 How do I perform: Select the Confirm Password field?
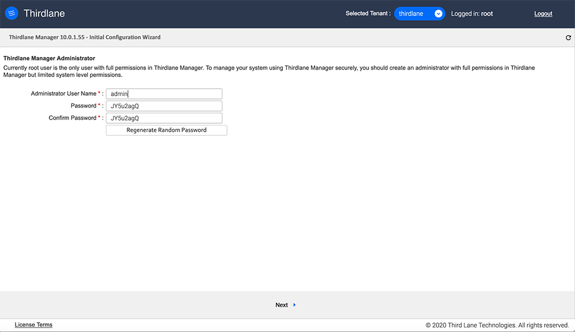click(x=164, y=118)
